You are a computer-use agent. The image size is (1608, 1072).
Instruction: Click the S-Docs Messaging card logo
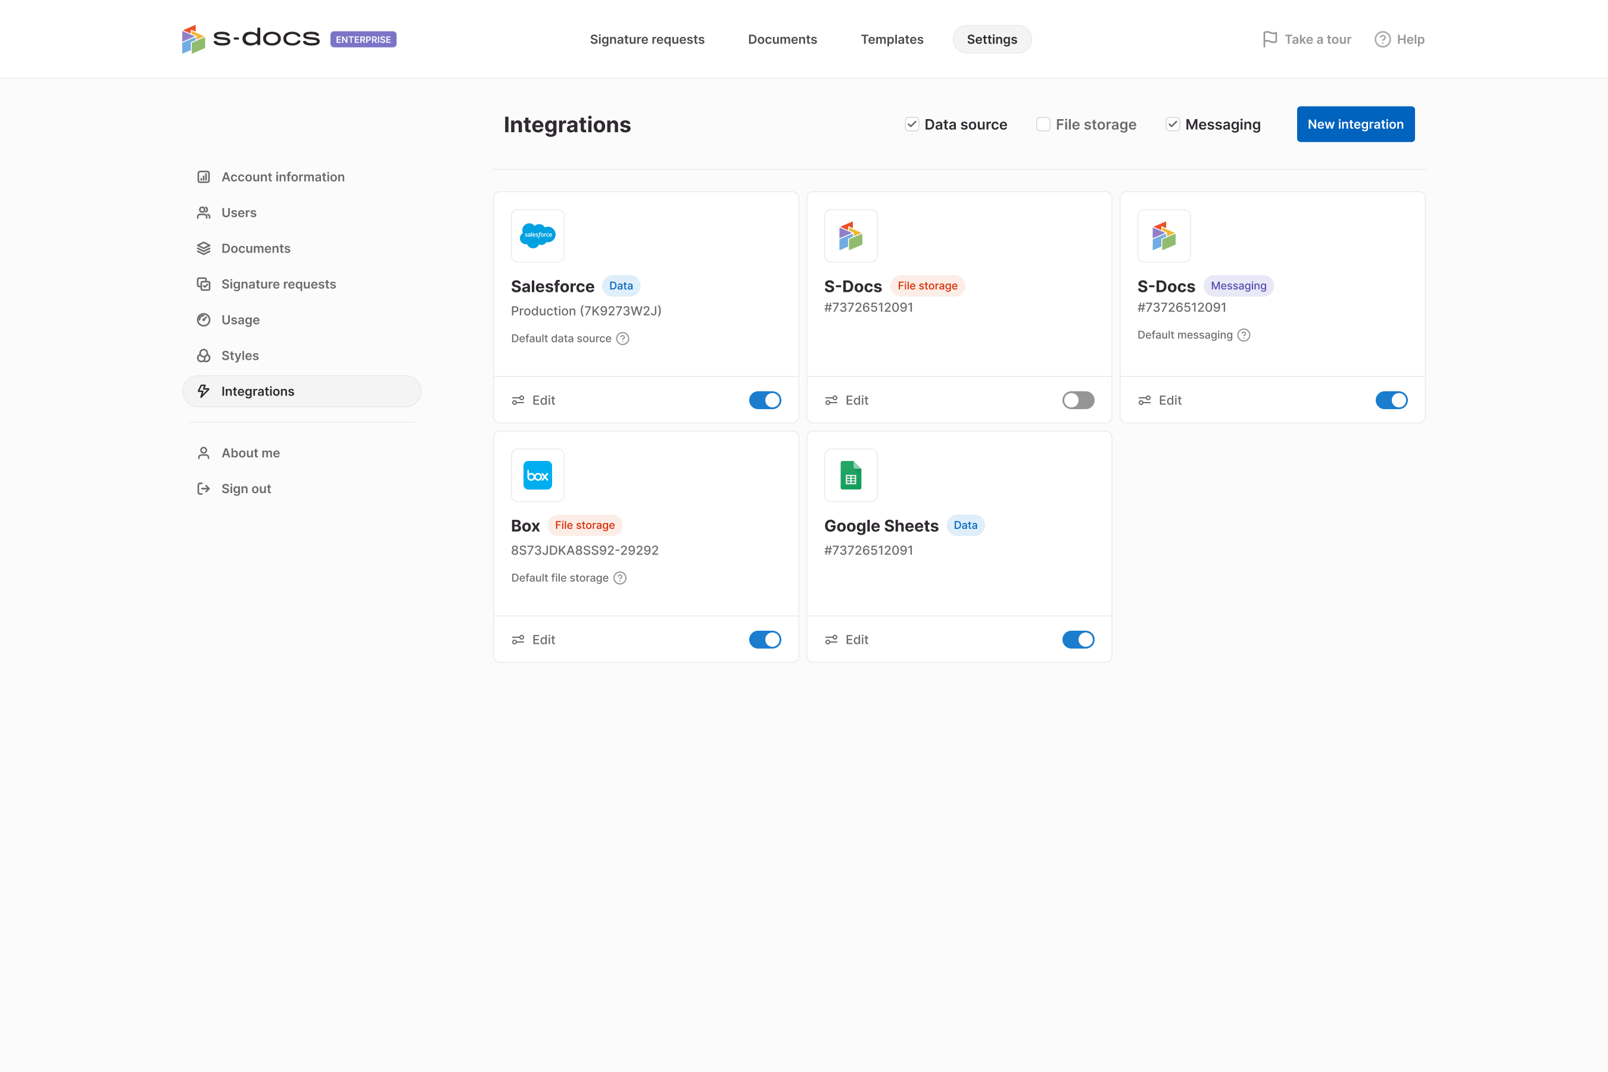1164,236
